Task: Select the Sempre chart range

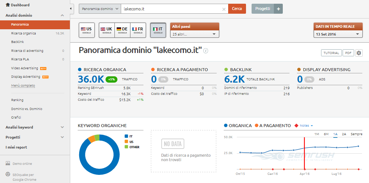Action: tap(356, 134)
